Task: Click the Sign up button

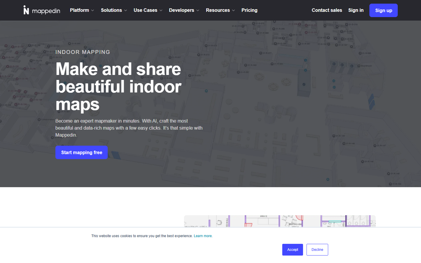Action: tap(383, 11)
